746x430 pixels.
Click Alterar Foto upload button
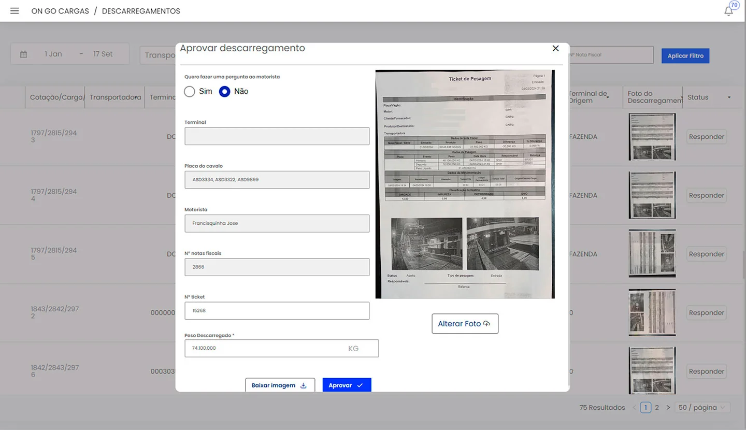465,324
